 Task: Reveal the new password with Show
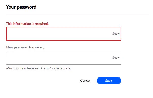(116, 58)
